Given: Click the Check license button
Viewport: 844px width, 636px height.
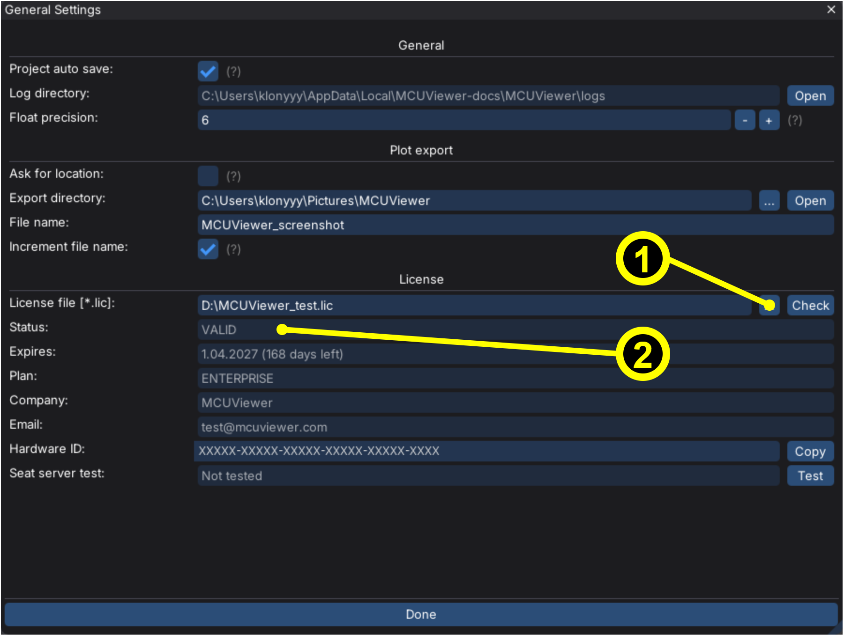Looking at the screenshot, I should [x=810, y=306].
